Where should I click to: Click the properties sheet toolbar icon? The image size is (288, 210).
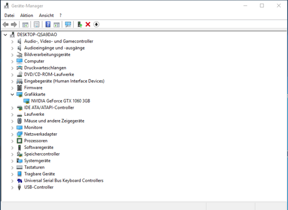coord(37,24)
